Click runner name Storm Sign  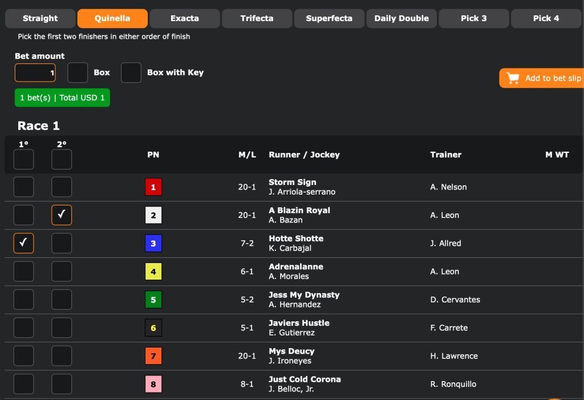pyautogui.click(x=293, y=182)
